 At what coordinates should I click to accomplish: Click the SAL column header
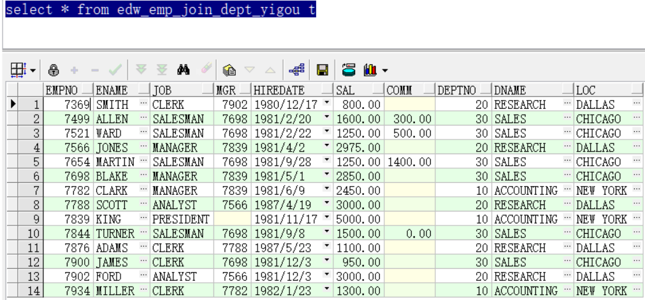(x=359, y=90)
